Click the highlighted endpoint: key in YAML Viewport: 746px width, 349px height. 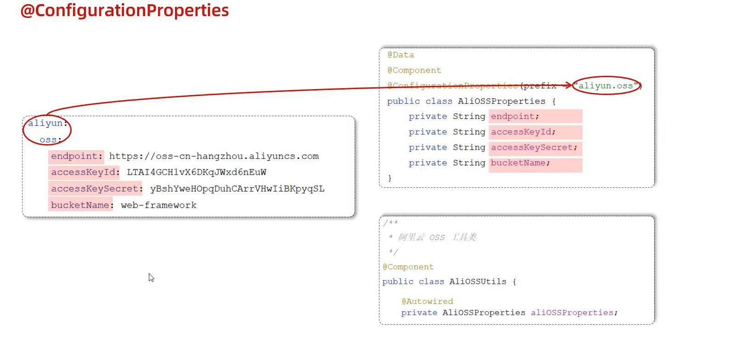(x=76, y=156)
